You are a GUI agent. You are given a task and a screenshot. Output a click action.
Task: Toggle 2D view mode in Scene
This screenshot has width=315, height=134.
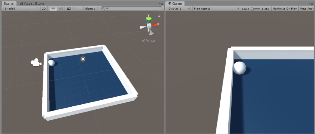pyautogui.click(x=44, y=8)
